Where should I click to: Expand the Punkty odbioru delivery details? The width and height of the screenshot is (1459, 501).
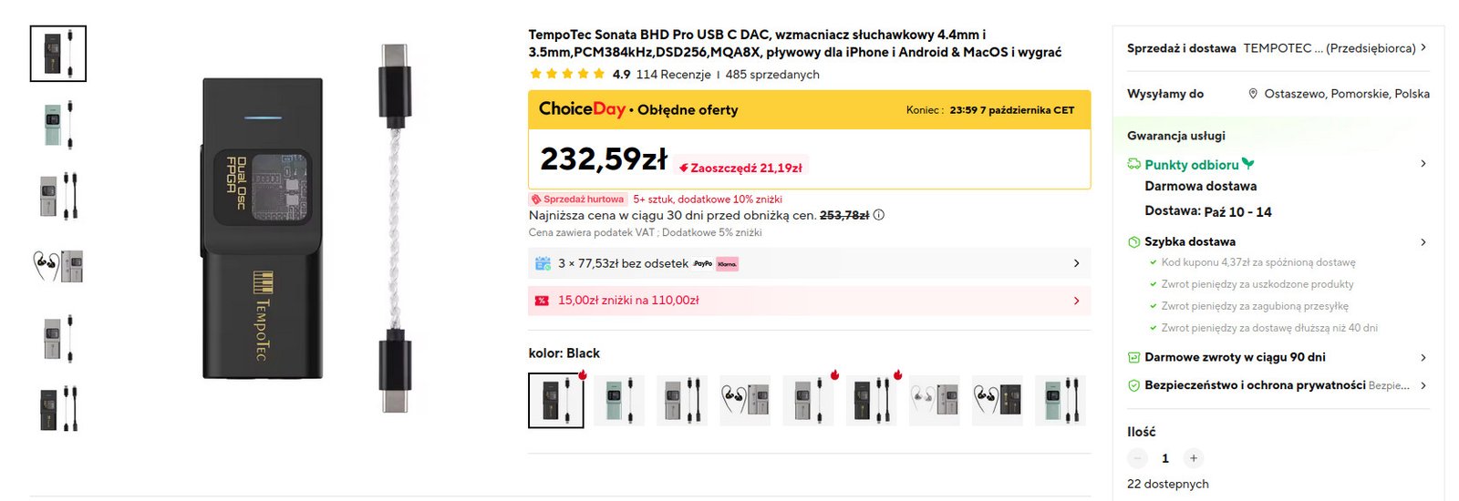coord(1423,164)
